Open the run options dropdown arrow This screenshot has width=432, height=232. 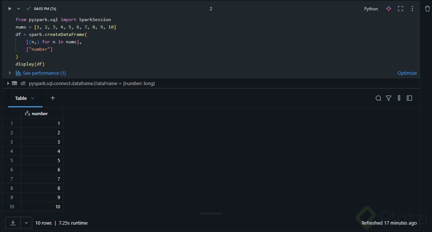pyautogui.click(x=19, y=9)
